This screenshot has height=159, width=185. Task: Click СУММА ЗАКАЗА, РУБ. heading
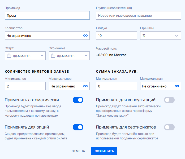[117, 72]
